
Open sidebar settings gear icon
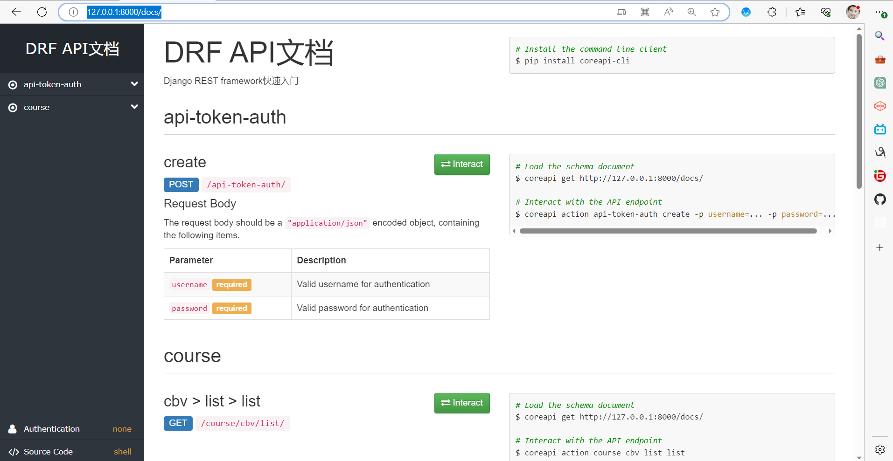click(880, 449)
